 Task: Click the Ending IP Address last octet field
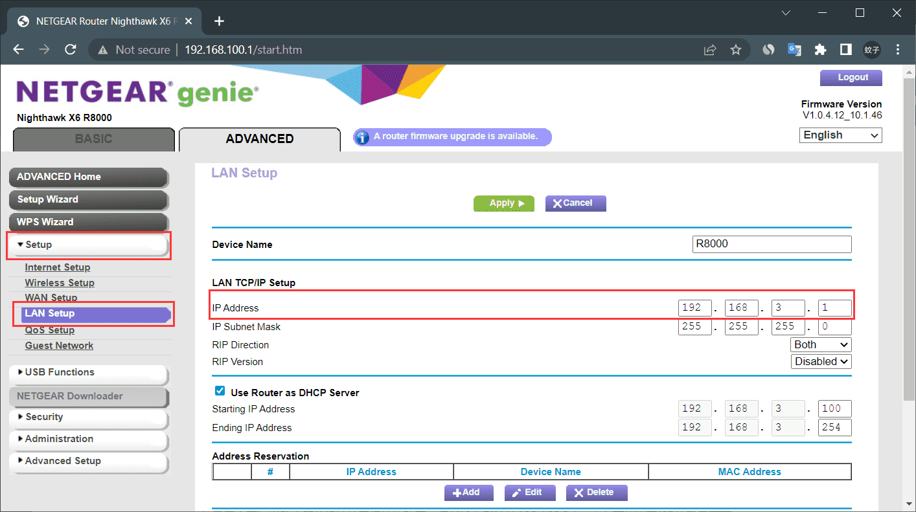pos(835,428)
